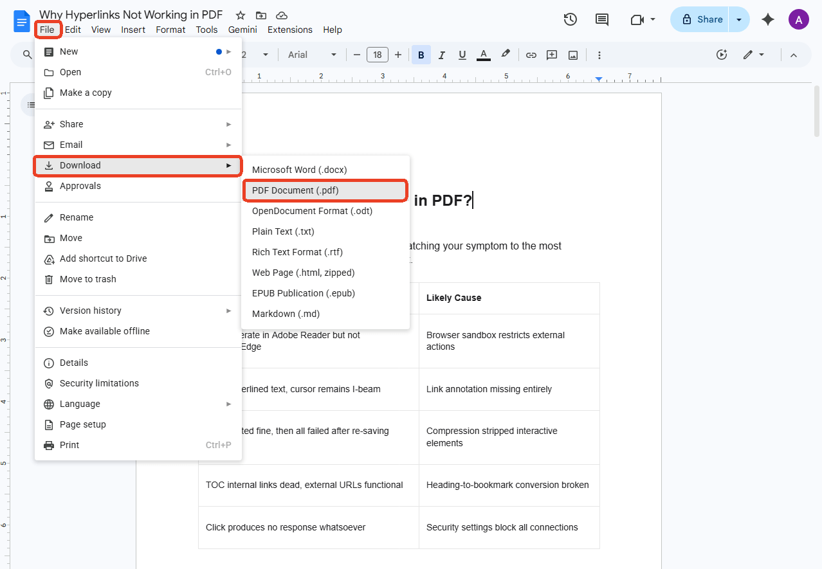822x569 pixels.
Task: Click the font size field showing 18
Action: (x=378, y=55)
